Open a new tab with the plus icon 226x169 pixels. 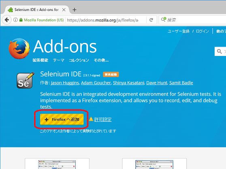pyautogui.click(x=75, y=10)
